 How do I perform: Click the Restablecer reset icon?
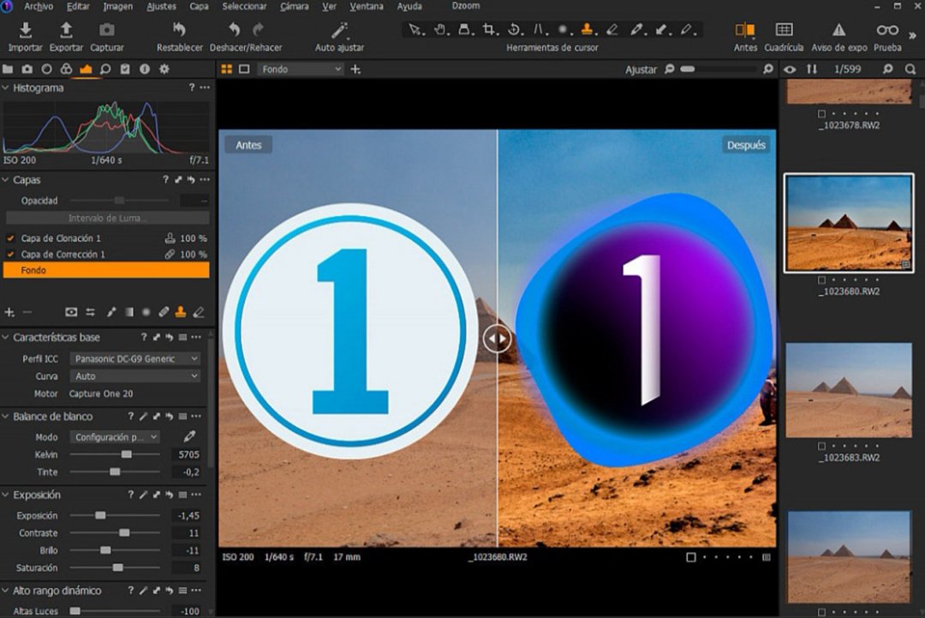180,31
